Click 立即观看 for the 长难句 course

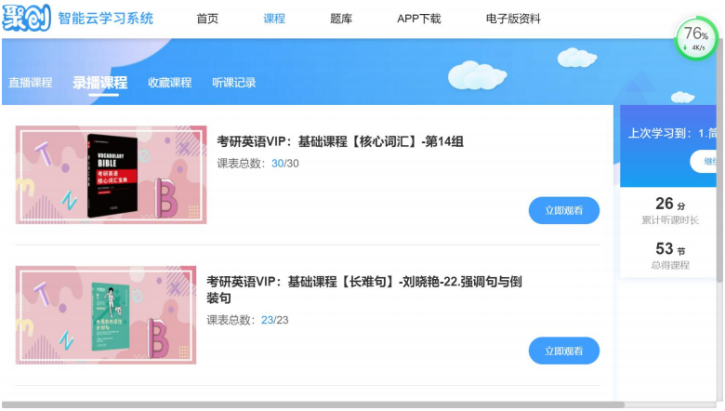pos(564,351)
